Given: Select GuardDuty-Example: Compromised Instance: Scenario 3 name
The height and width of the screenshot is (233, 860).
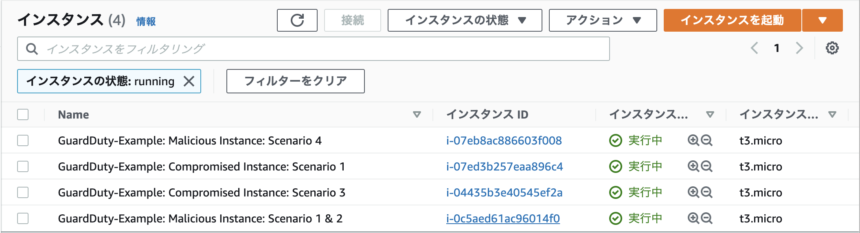Looking at the screenshot, I should (202, 192).
